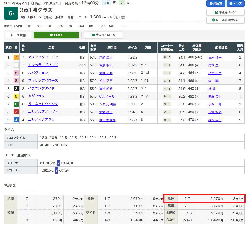Screen dimensions: 249x225
Task: Open jockey 長浜 鴻緒 link
Action: (109, 104)
